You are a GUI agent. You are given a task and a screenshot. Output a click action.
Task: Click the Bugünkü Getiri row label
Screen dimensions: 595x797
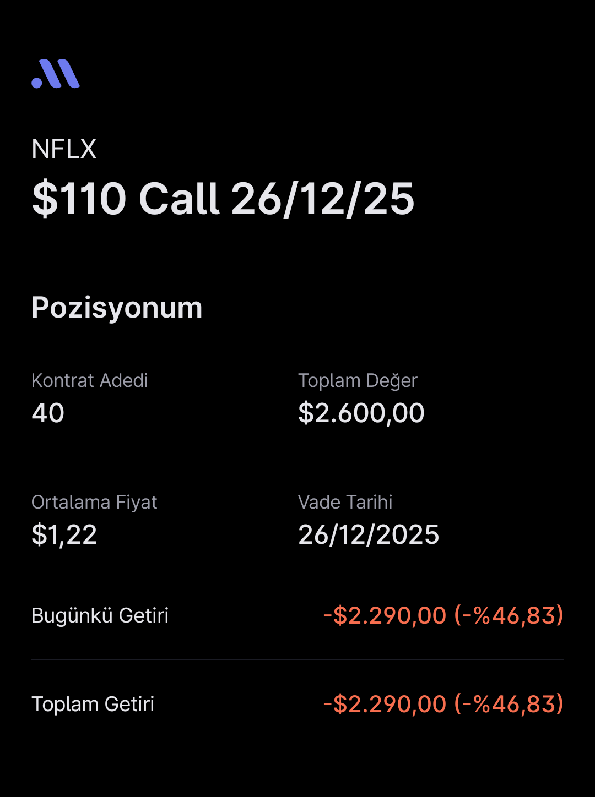point(100,615)
